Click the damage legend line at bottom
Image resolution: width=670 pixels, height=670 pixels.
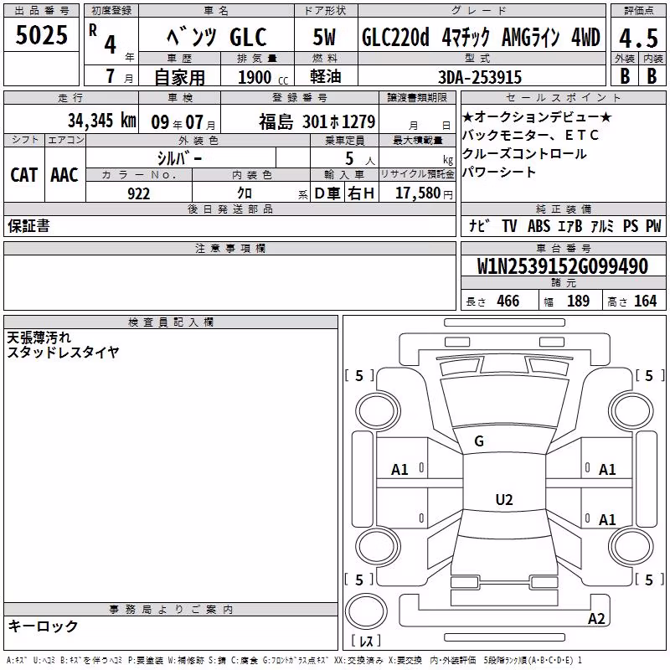(295, 660)
